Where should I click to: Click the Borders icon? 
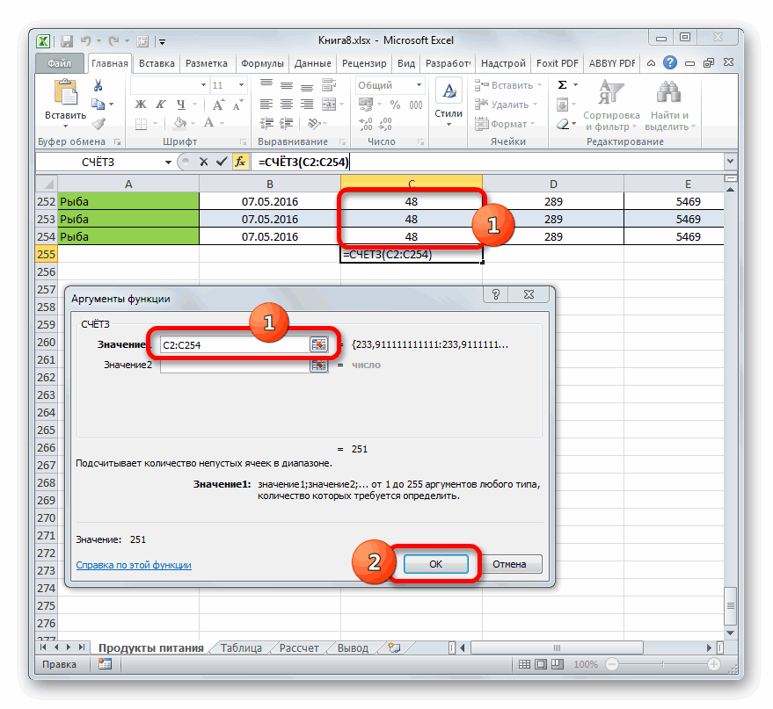(142, 123)
